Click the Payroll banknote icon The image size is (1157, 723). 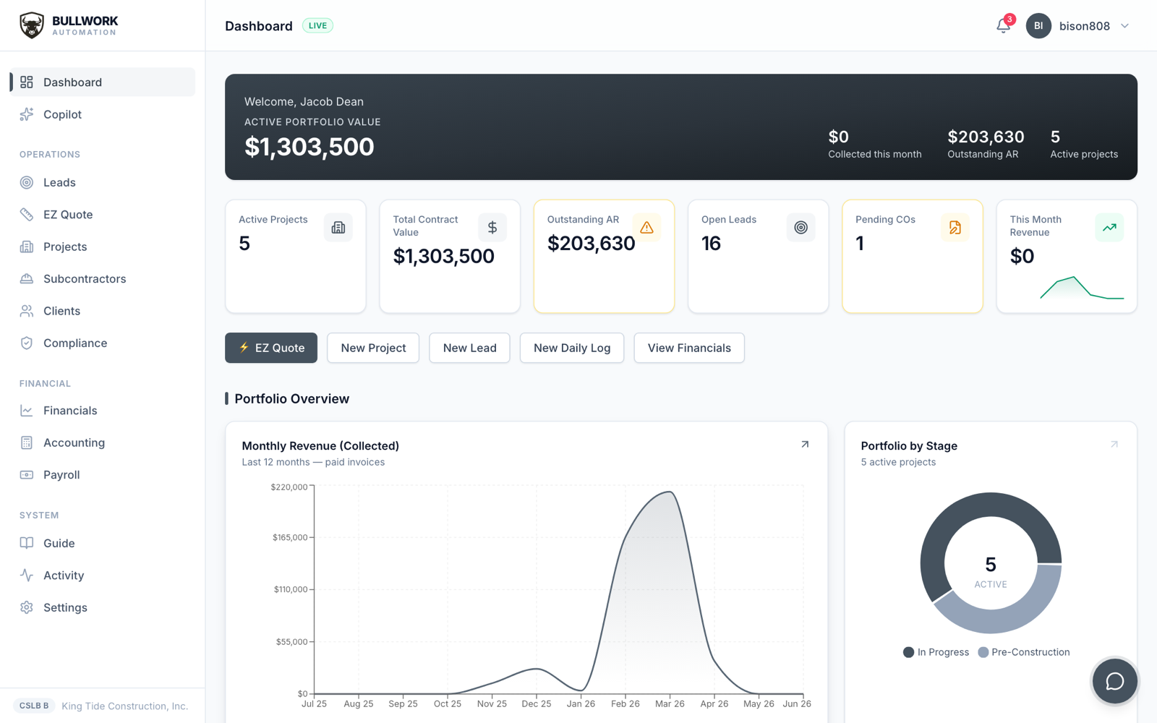[x=27, y=475]
